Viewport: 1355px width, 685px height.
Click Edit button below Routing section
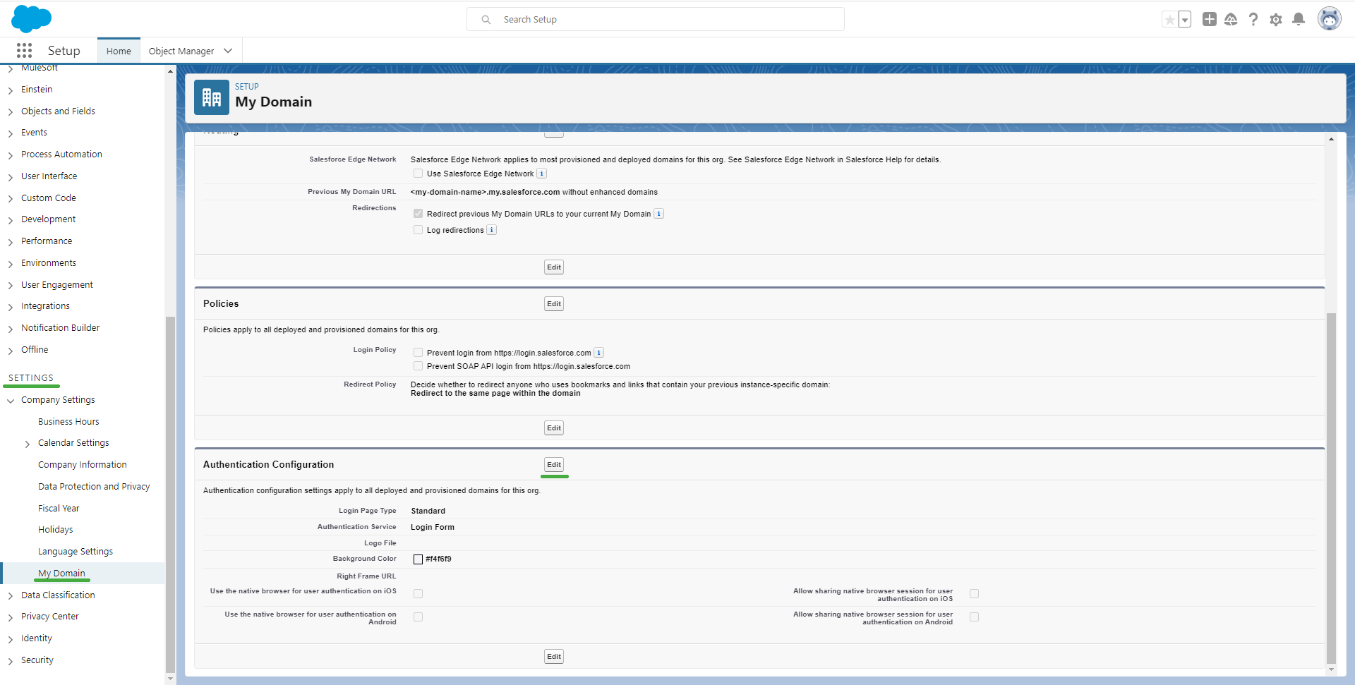pyautogui.click(x=554, y=267)
